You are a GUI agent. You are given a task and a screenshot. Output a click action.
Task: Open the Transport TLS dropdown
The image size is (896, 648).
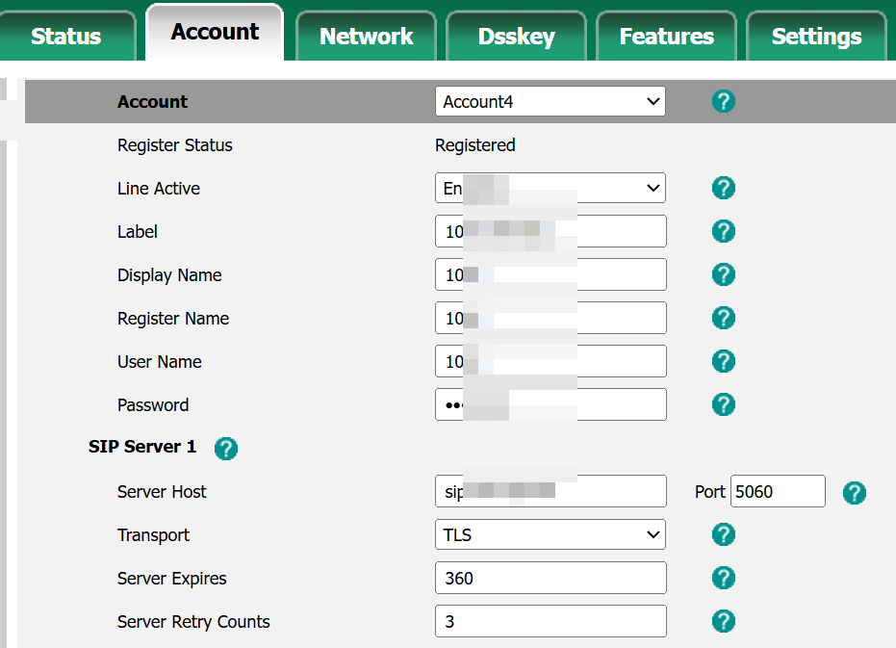click(x=550, y=534)
